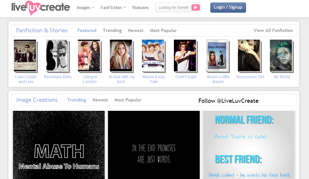Screen dimensions: 309x179
Task: Select the Trending fanfiction tab
Action: 112,30
